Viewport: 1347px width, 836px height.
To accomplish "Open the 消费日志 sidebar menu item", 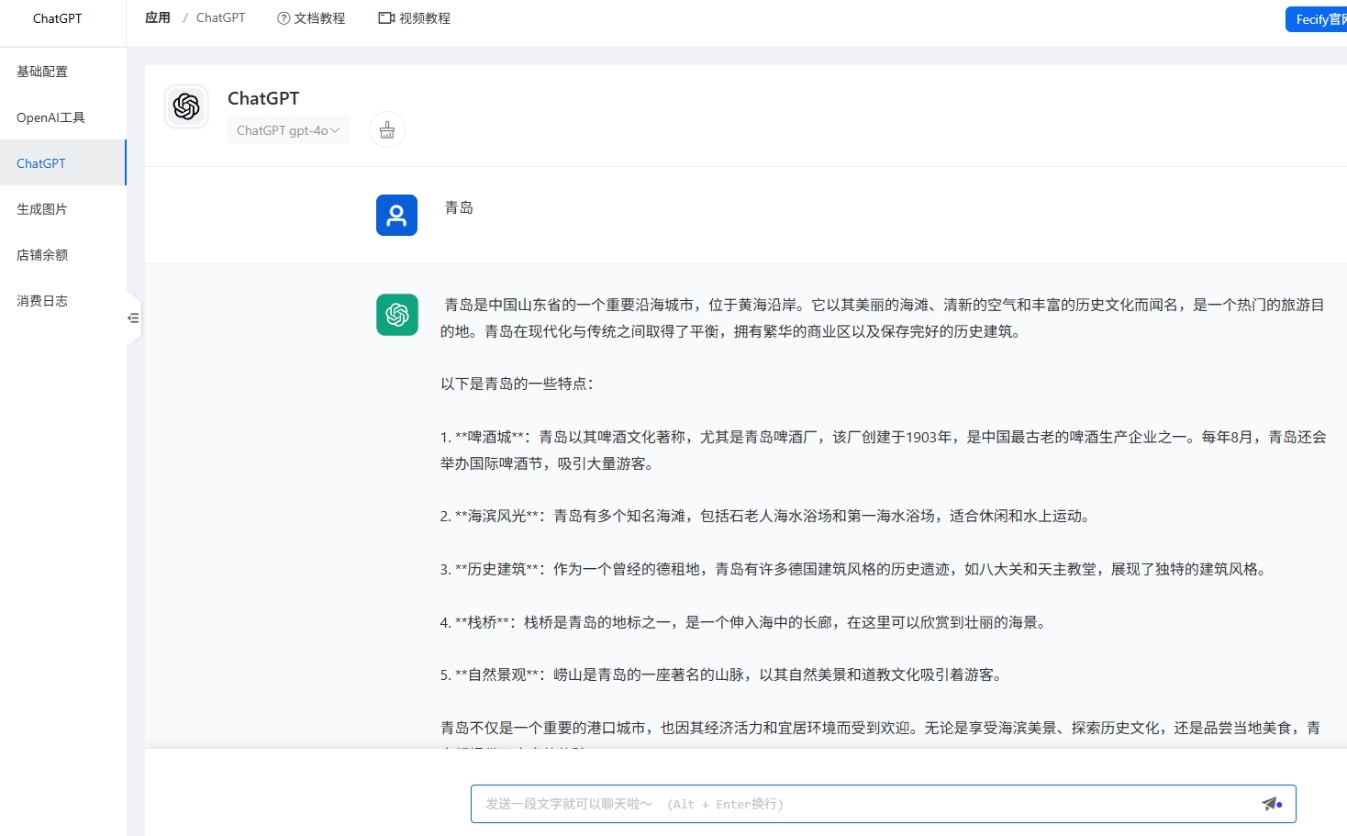I will pyautogui.click(x=63, y=301).
